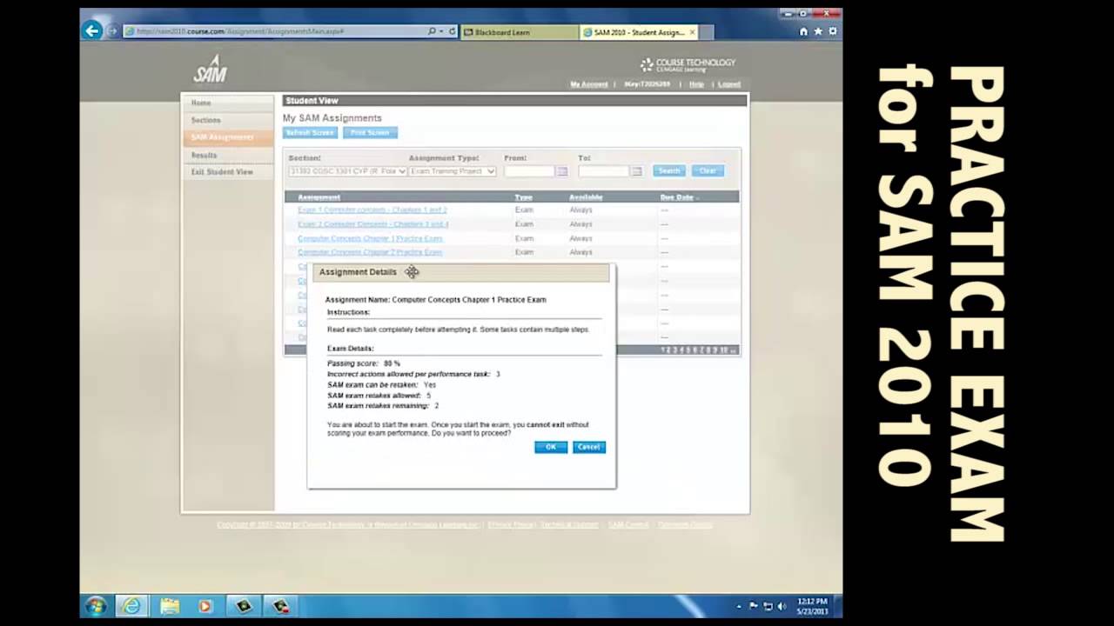Open the Section dropdown
This screenshot has height=626, width=1114.
point(347,171)
